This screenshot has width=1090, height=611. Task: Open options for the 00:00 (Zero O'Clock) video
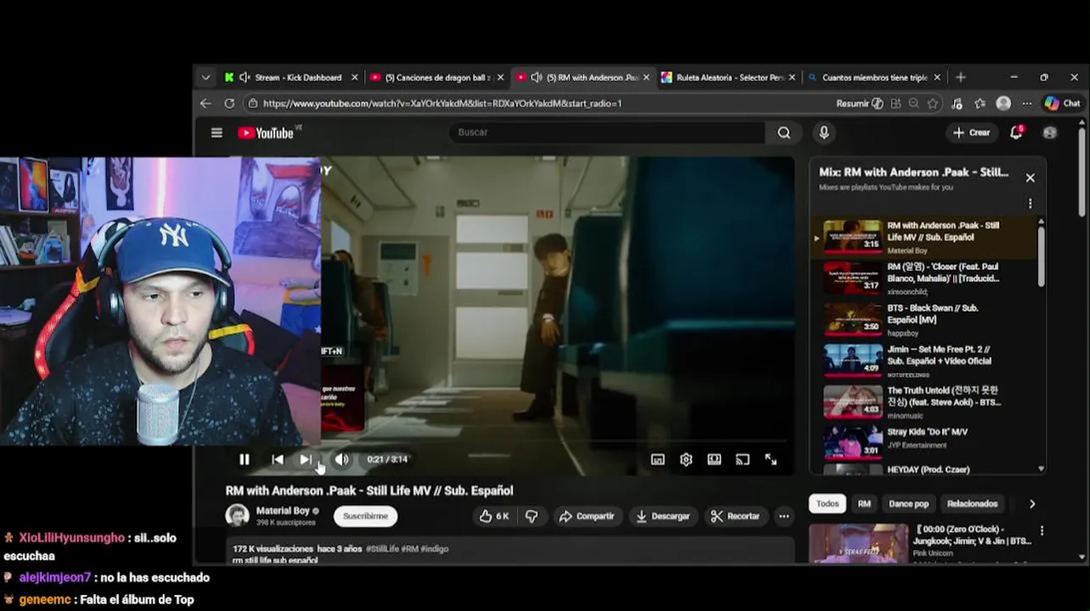click(x=1042, y=531)
